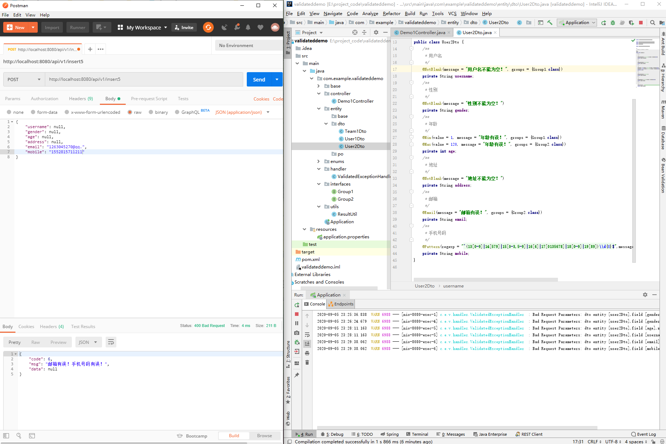Screen dimensions: 666x444
Task: Click the request URL input field
Action: pos(144,79)
